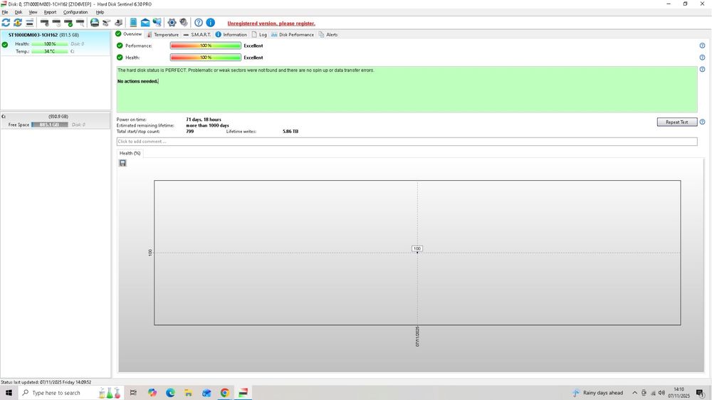Click the Unregistered version please register link

[x=271, y=23]
